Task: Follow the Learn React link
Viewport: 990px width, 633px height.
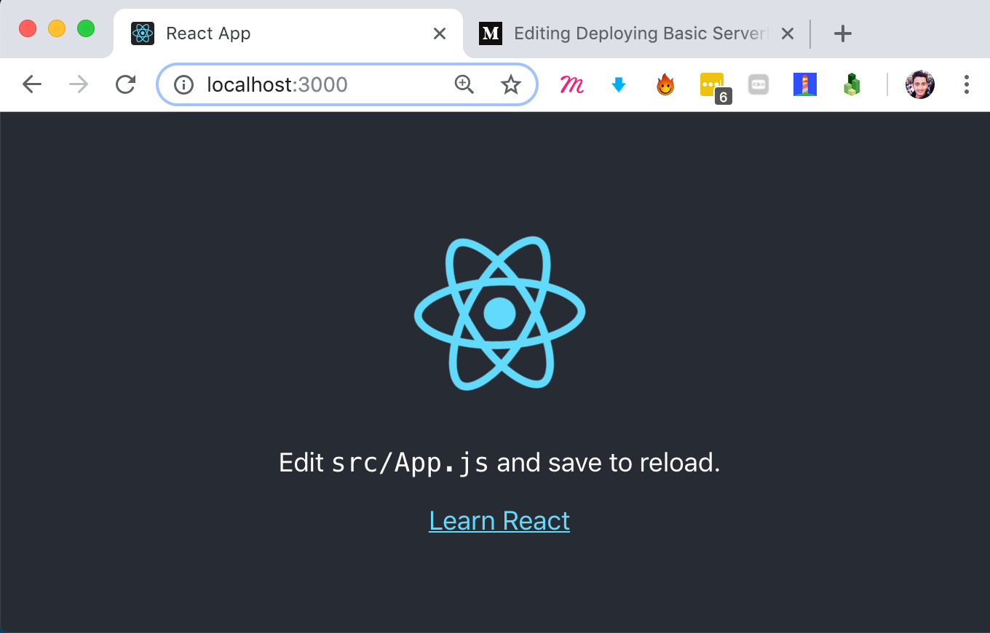Action: (499, 520)
